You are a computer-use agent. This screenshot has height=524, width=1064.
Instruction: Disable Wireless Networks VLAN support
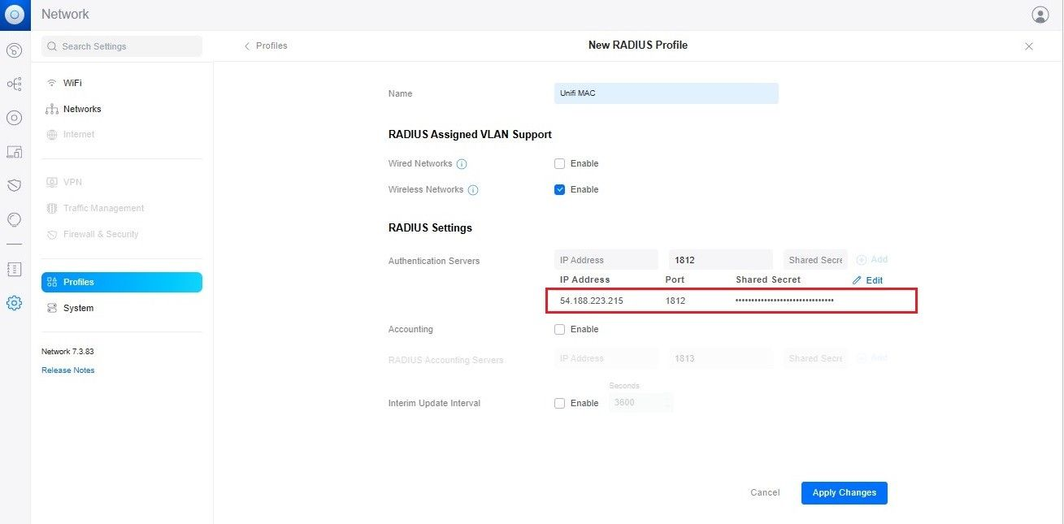pos(559,189)
